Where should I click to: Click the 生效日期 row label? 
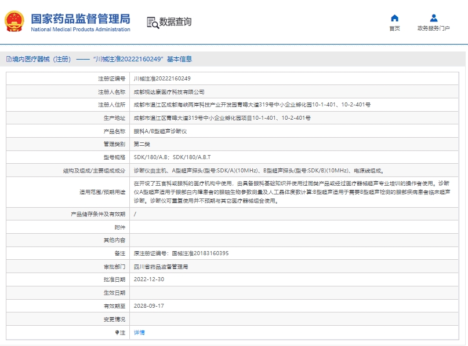(x=115, y=293)
